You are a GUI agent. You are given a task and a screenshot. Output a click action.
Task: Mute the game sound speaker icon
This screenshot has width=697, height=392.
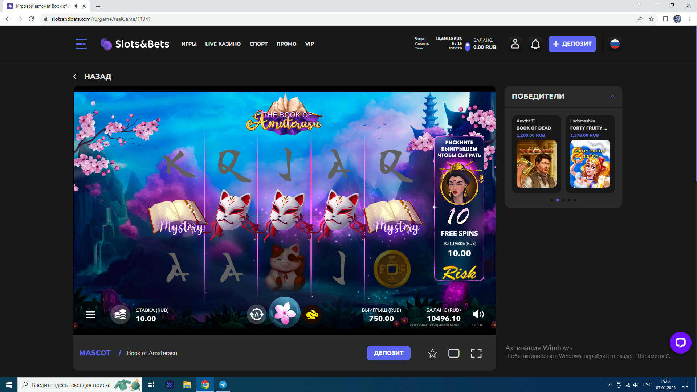[478, 314]
